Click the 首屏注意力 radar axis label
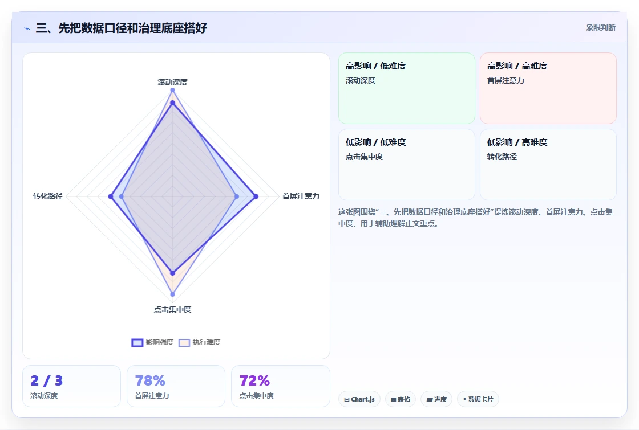This screenshot has height=430, width=639. 301,196
